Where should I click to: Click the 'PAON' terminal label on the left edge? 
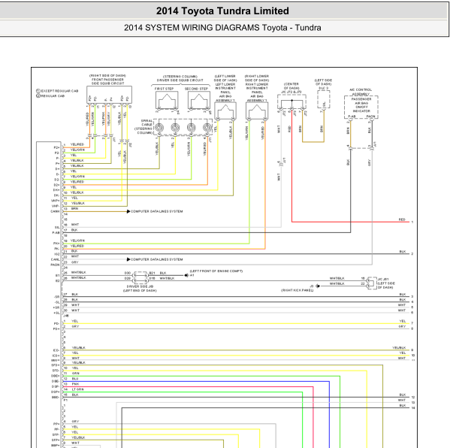point(55,265)
